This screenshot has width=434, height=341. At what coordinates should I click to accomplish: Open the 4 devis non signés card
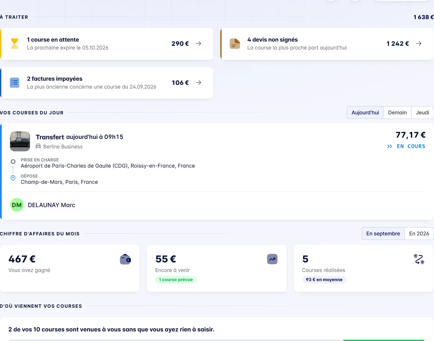(327, 44)
